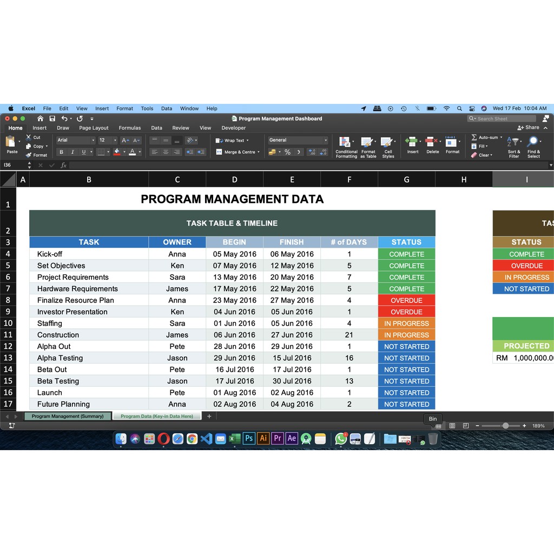Click the Find & Select magnifier icon

point(533,142)
